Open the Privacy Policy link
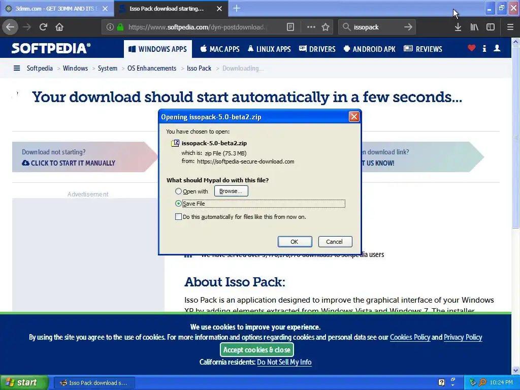 pos(463,337)
